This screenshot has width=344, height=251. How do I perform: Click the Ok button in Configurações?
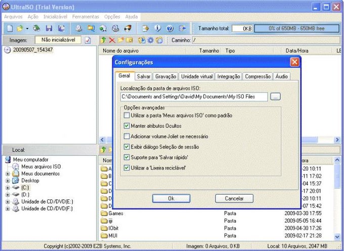point(171,198)
